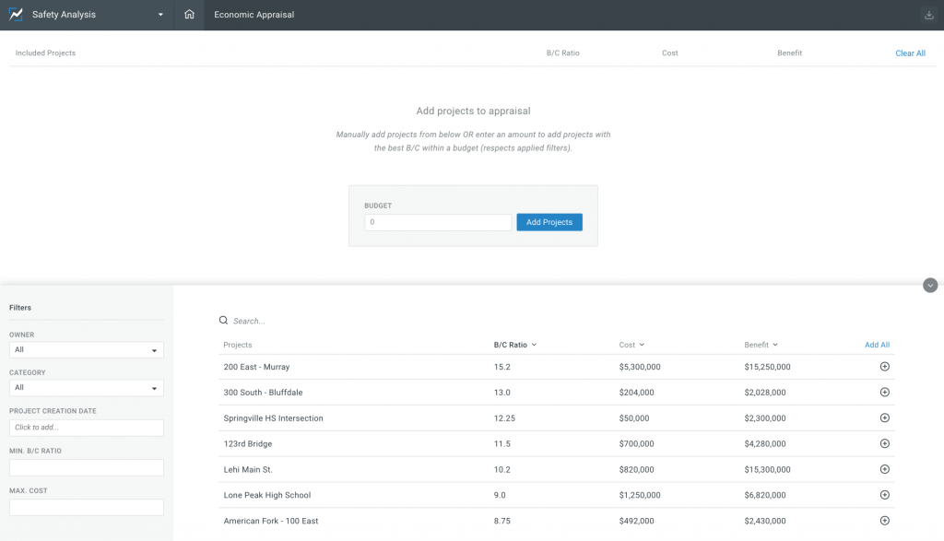Add 300 South - Bluffdale with plus icon
The image size is (944, 541).
pos(884,393)
